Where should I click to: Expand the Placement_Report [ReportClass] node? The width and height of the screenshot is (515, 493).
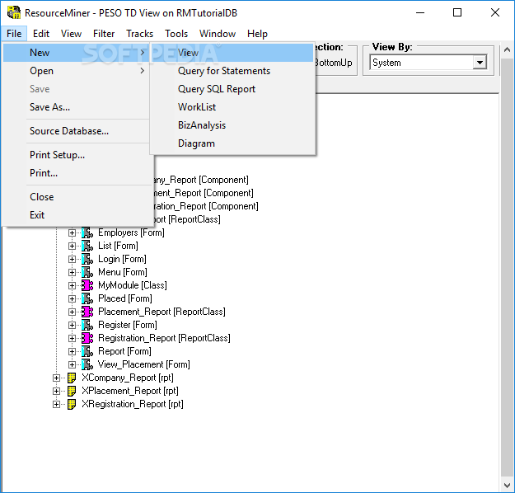tap(72, 312)
